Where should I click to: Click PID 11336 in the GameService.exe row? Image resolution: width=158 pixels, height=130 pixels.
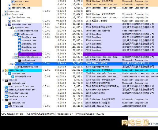coord(88,96)
